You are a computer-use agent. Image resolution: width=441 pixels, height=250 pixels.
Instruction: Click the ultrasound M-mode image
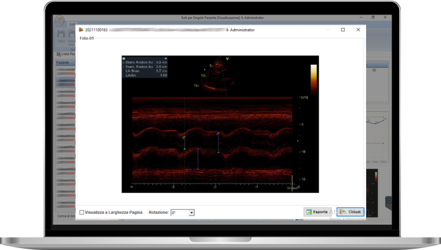(221, 124)
